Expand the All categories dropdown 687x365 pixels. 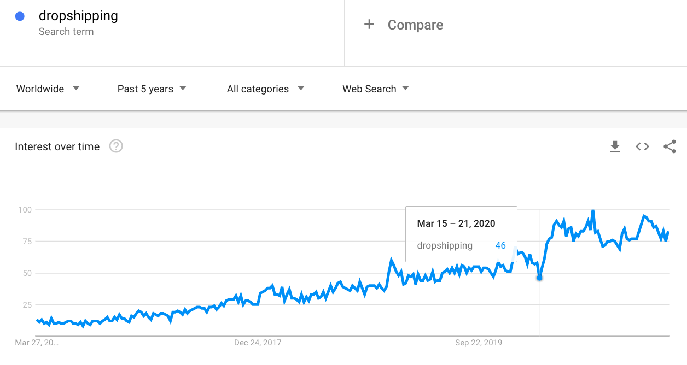click(265, 89)
